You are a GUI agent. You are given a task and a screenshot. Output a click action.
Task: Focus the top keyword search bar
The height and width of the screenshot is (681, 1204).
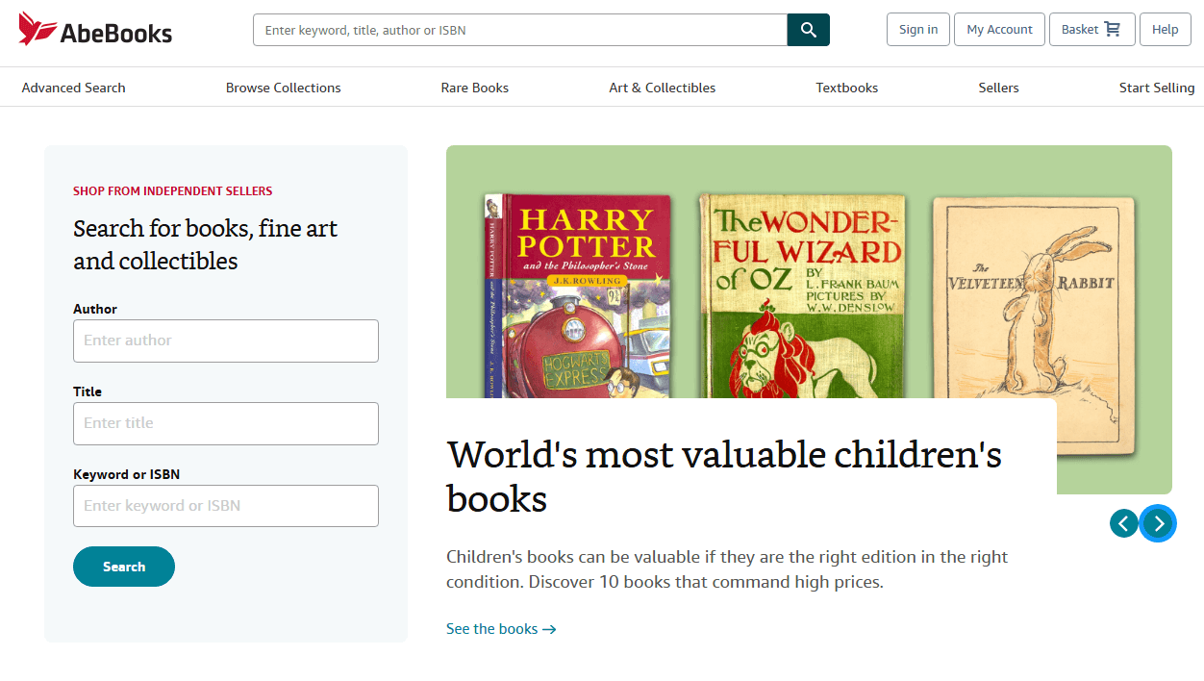tap(519, 30)
